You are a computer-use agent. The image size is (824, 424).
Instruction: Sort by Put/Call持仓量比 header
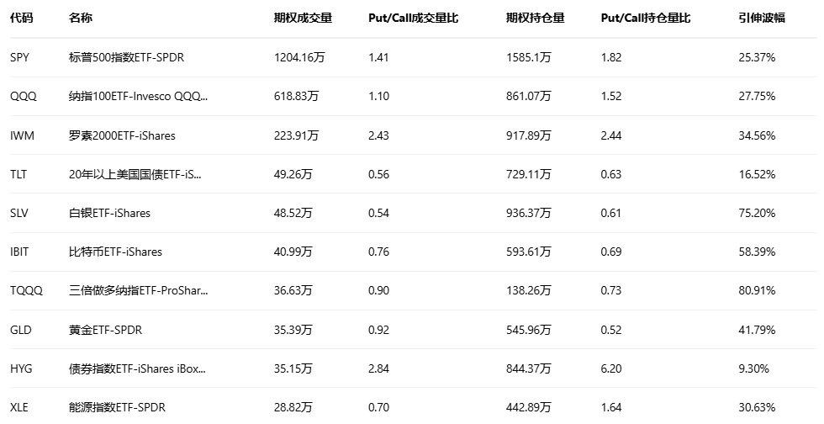[646, 18]
